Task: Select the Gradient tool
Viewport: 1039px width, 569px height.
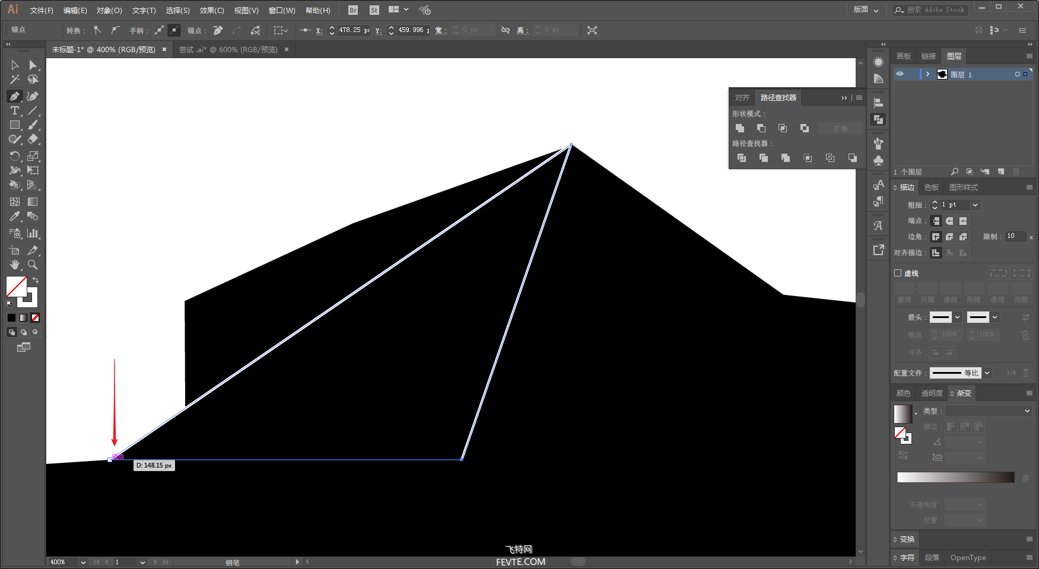Action: pos(33,202)
